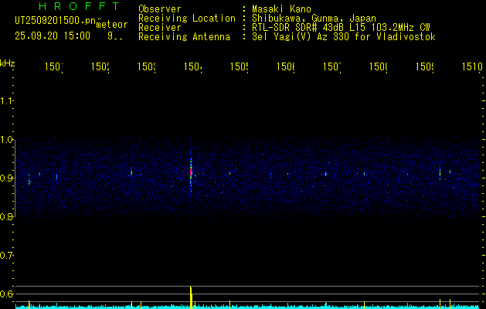Click the "Receiving Location" label
486x309 pixels.
[x=187, y=19]
